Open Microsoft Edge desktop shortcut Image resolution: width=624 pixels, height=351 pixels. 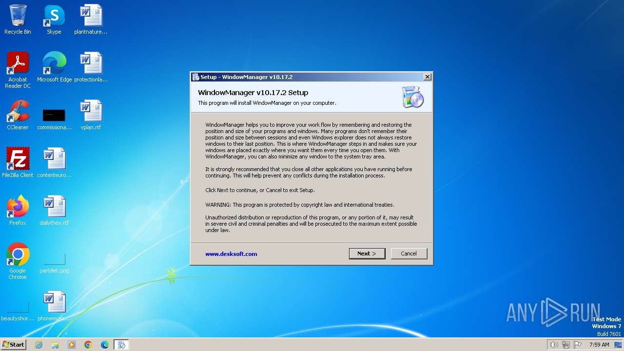[x=54, y=68]
